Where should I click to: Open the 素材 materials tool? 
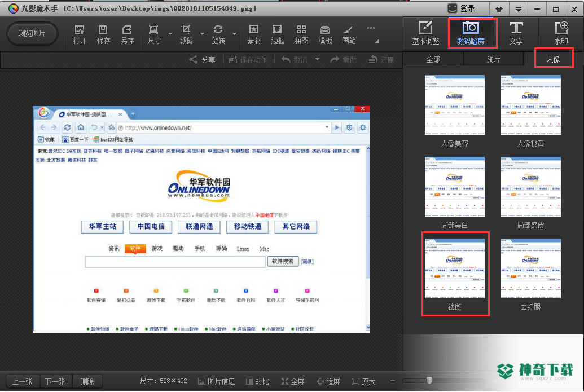tap(254, 34)
